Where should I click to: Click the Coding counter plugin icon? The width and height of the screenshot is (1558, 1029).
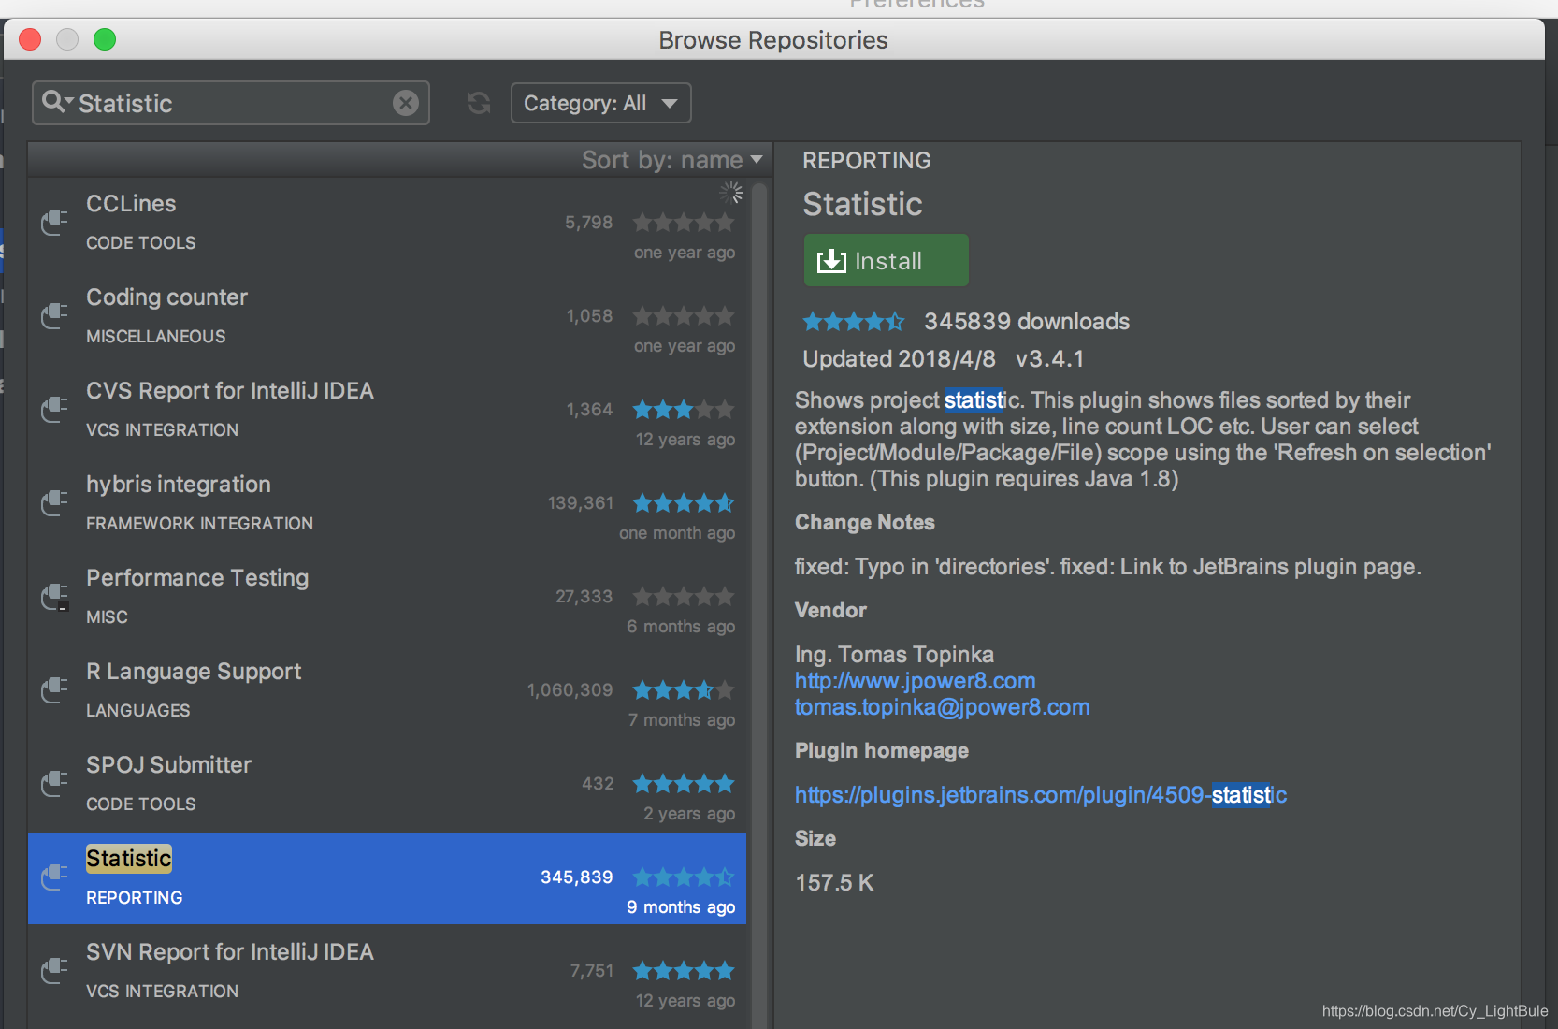click(x=54, y=315)
